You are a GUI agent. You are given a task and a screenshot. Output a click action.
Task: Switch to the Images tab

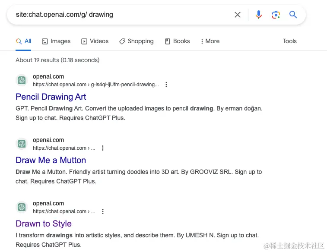pyautogui.click(x=56, y=41)
